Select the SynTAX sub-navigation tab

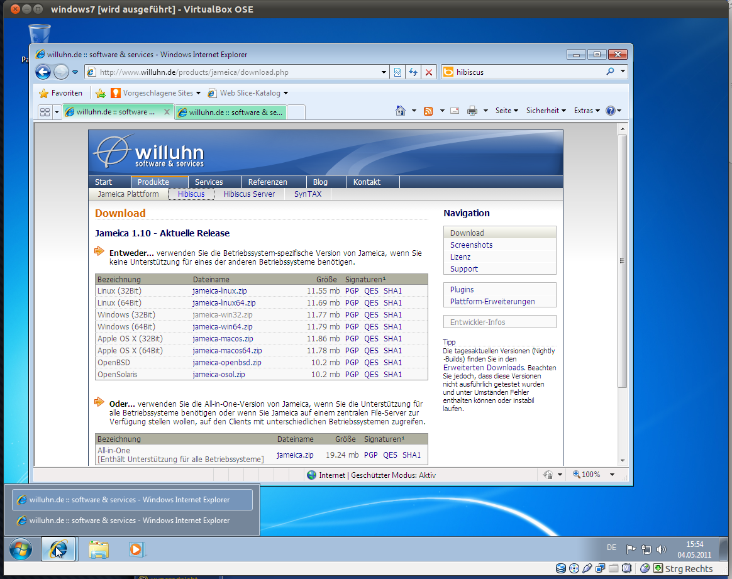coord(308,194)
